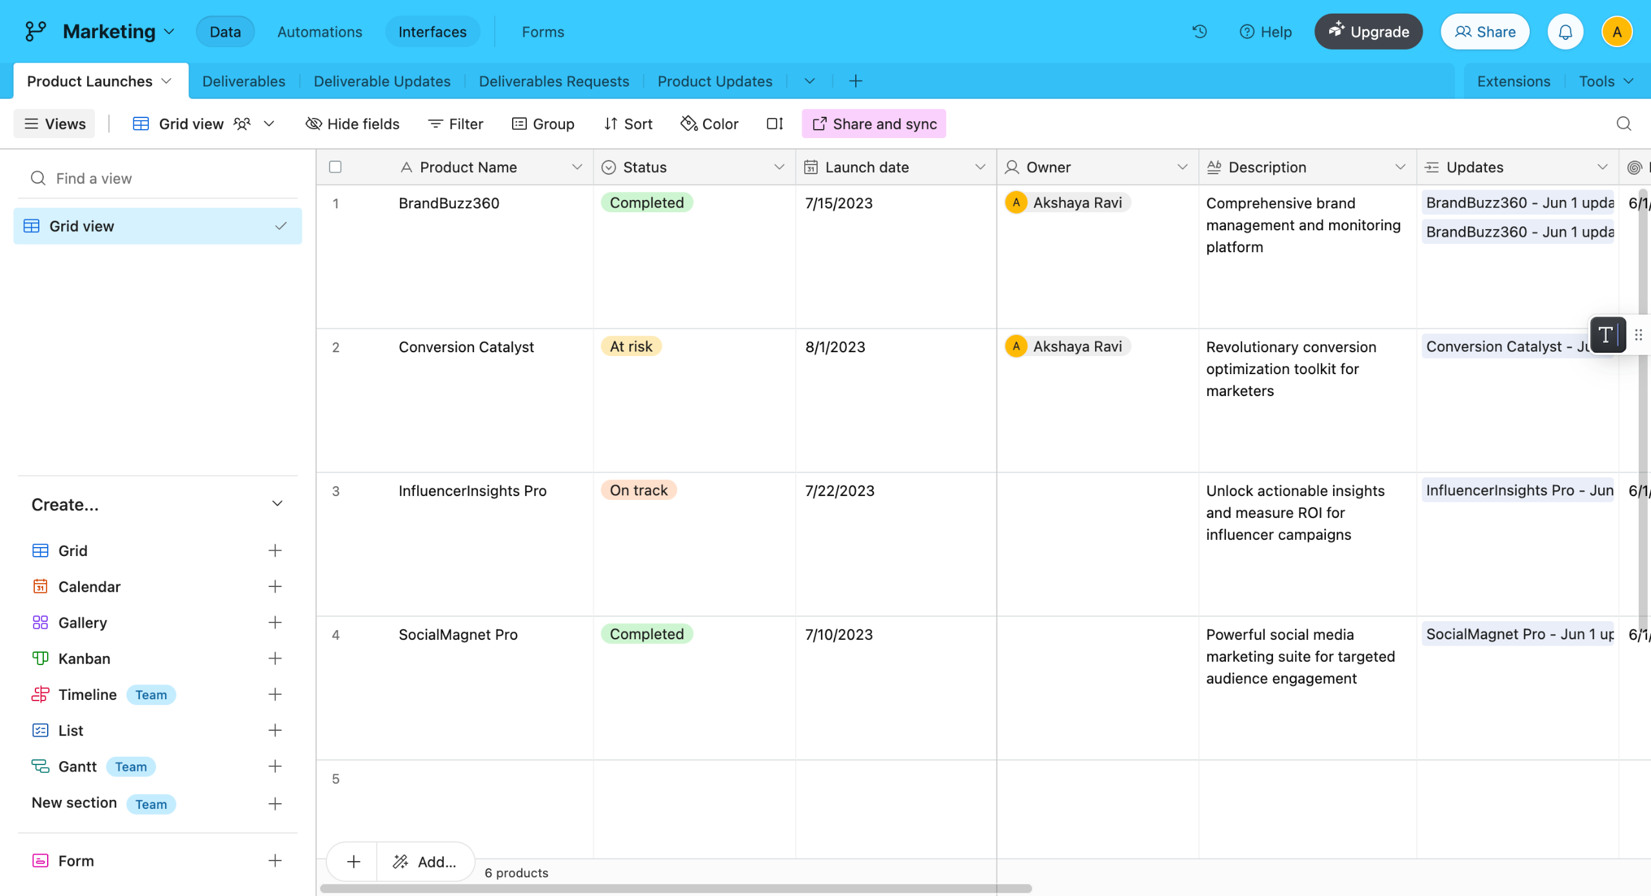Collapse the Create section
The image size is (1651, 896).
click(x=277, y=504)
